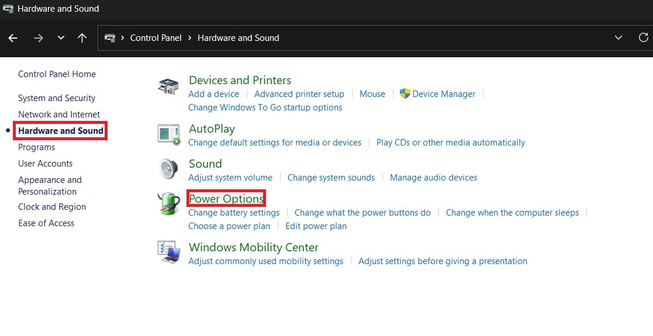
Task: Open the Power Options heading
Action: pos(226,199)
